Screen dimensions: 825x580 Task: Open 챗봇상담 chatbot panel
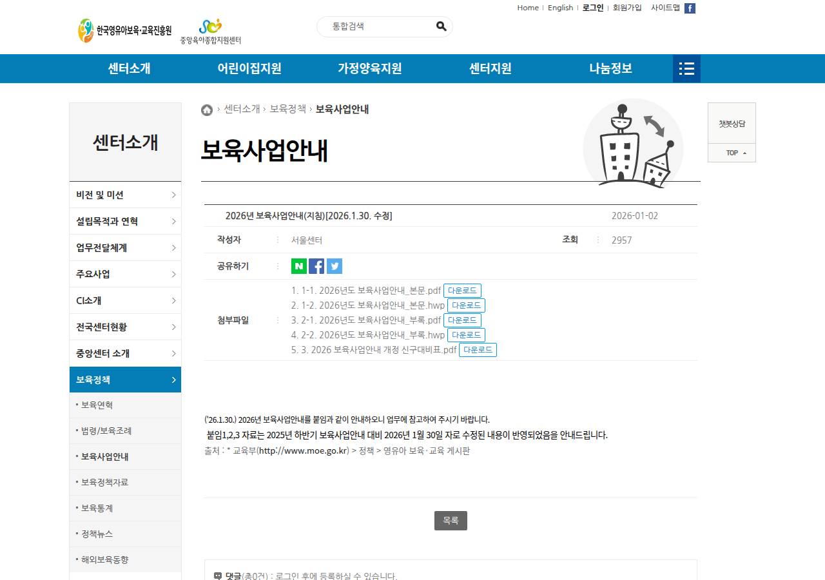pyautogui.click(x=732, y=124)
